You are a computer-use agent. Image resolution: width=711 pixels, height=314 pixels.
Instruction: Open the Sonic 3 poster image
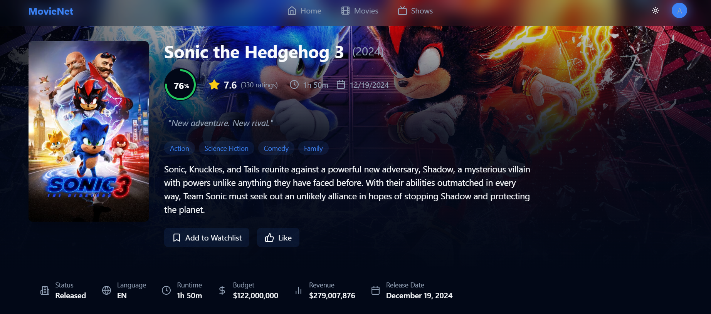89,131
